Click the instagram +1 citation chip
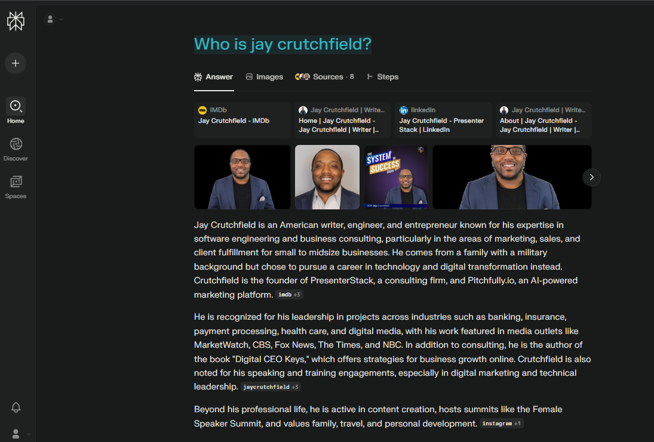This screenshot has width=654, height=442. (501, 424)
